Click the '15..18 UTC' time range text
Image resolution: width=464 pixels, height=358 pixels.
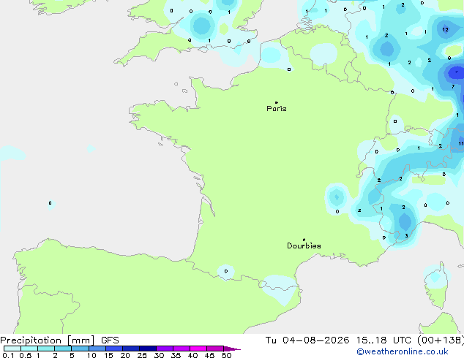(x=383, y=340)
